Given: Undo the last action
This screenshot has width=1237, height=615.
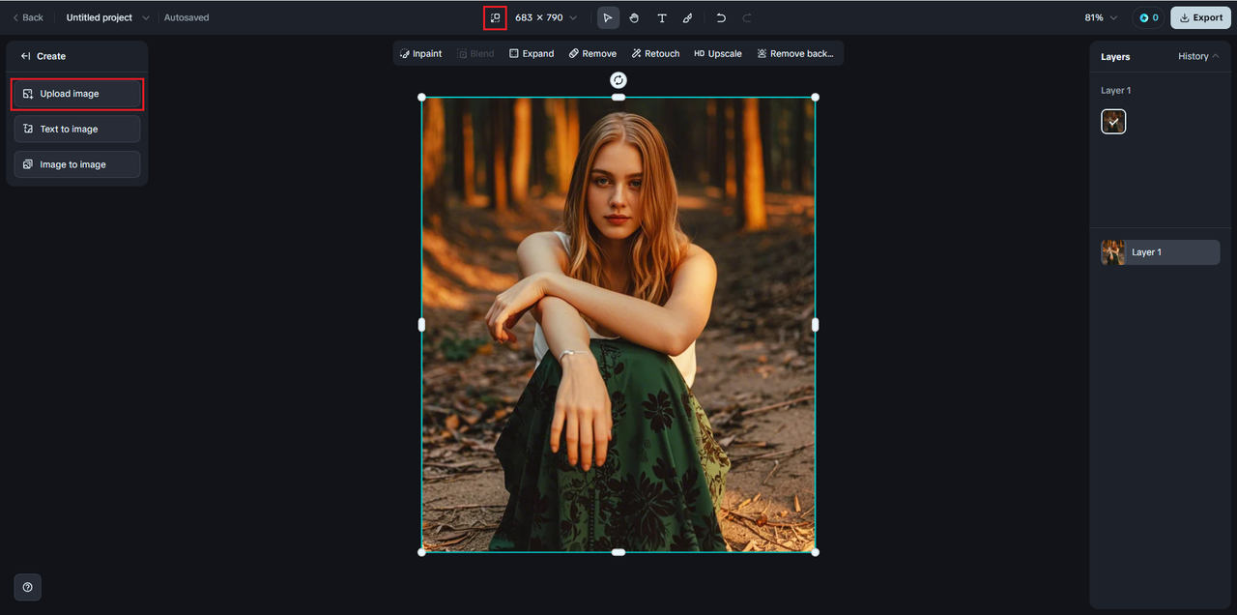Looking at the screenshot, I should pyautogui.click(x=721, y=17).
